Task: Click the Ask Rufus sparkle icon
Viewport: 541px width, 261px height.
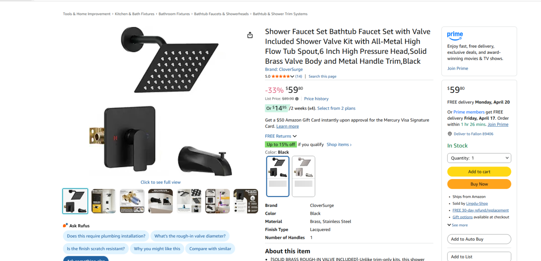Action: 65,225
